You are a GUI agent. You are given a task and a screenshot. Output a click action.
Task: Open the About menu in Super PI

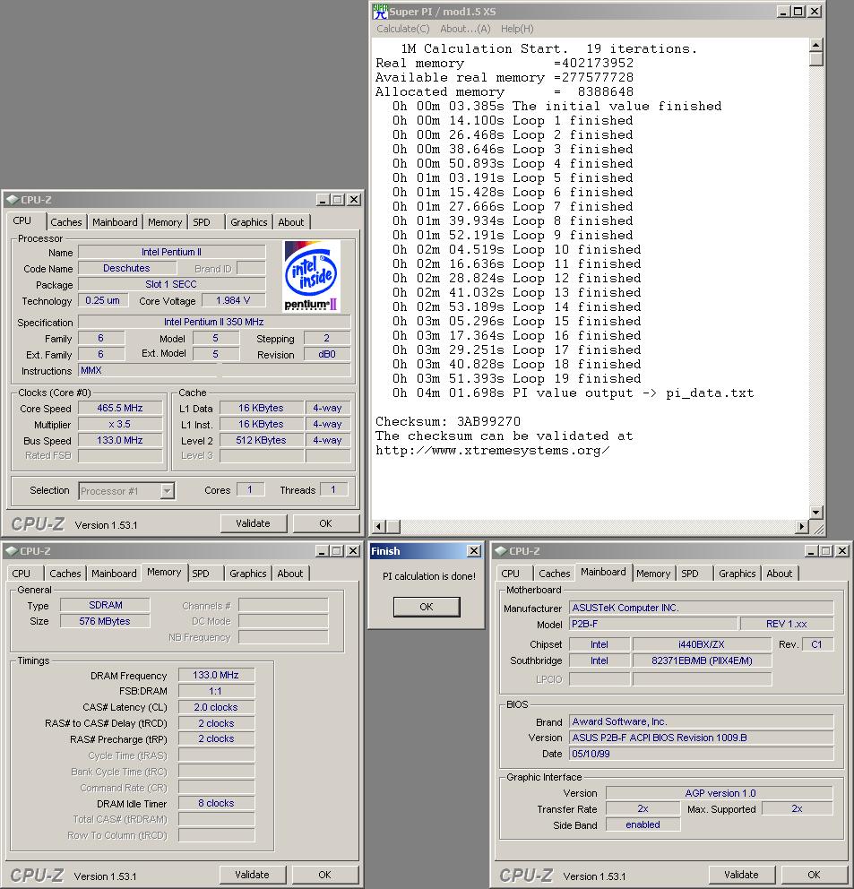tap(465, 29)
